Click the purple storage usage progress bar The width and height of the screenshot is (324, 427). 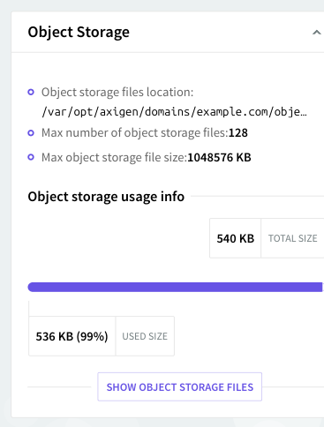[176, 287]
